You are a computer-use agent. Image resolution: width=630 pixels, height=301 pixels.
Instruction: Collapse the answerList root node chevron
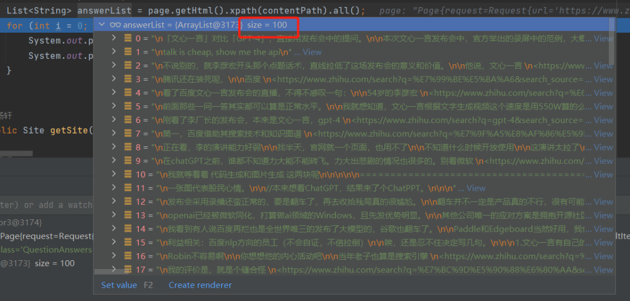click(102, 24)
